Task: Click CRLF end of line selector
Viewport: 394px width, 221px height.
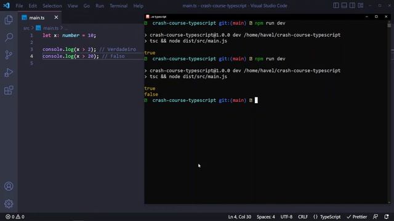Action: (303, 217)
